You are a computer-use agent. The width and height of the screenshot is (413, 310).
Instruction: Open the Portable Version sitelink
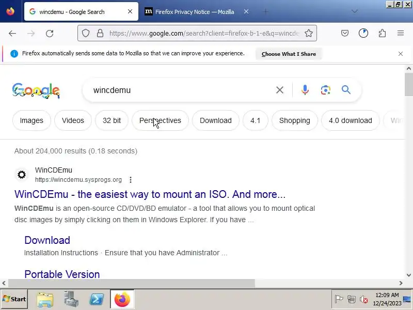coord(62,274)
